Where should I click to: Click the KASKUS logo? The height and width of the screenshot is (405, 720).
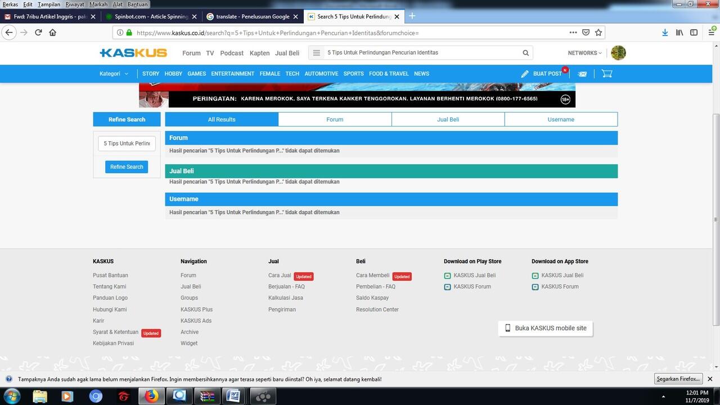133,53
